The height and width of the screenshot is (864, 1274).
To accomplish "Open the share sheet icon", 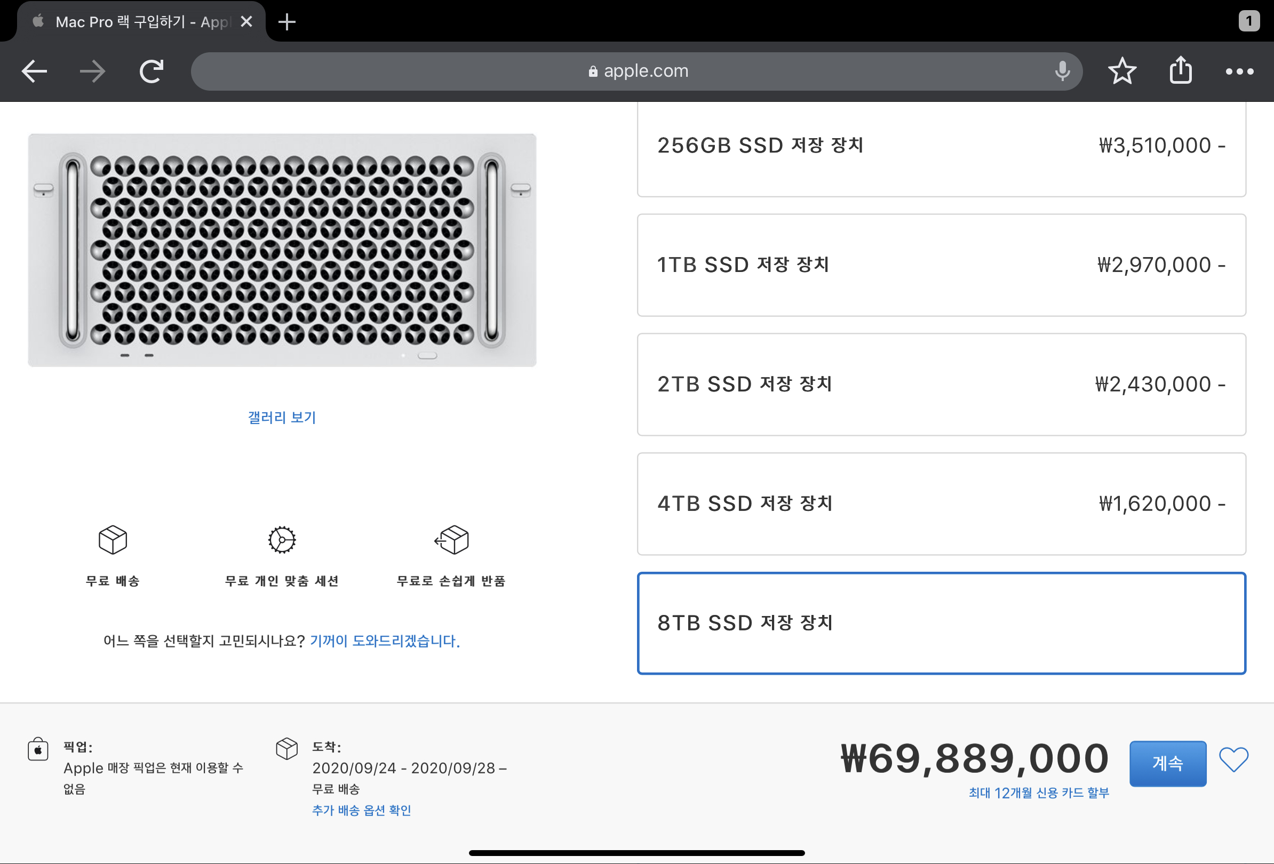I will [x=1180, y=71].
